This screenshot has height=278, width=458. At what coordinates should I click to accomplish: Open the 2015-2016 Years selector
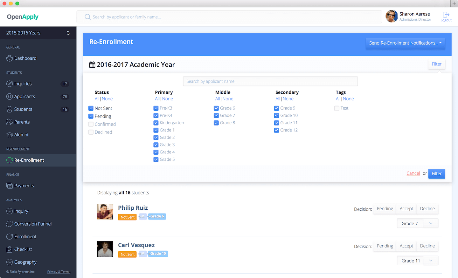38,33
